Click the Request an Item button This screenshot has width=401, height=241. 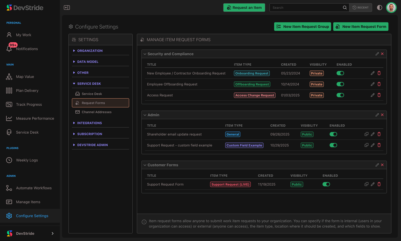244,8
